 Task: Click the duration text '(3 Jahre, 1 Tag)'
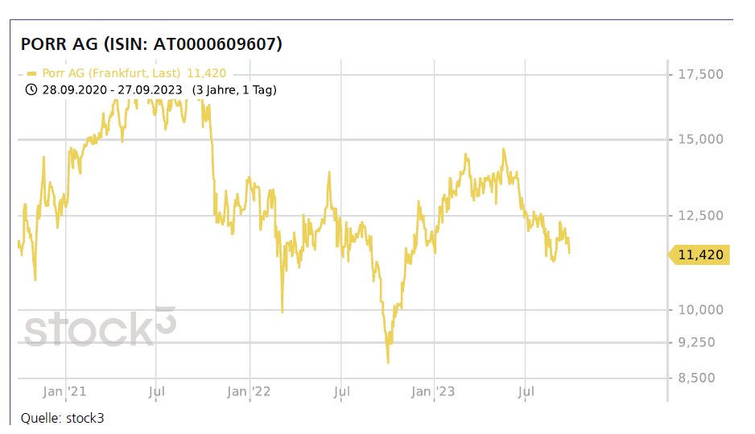(234, 90)
